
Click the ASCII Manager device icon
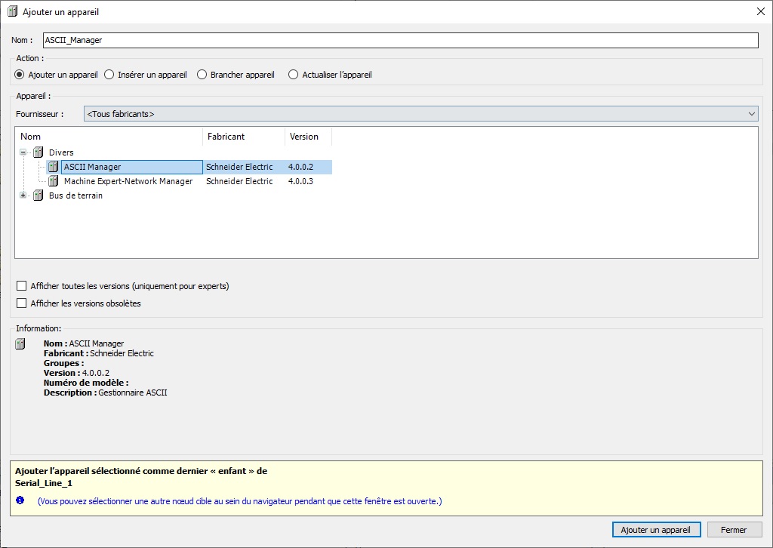[x=53, y=167]
